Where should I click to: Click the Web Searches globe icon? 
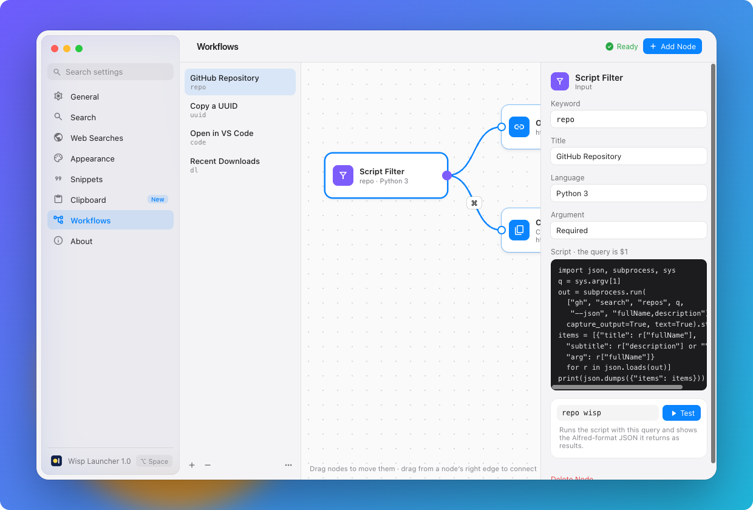pyautogui.click(x=58, y=138)
